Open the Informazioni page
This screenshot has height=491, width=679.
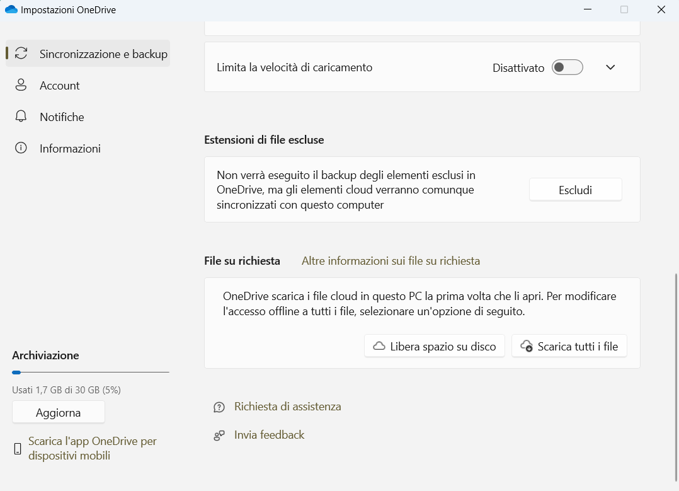click(x=88, y=149)
